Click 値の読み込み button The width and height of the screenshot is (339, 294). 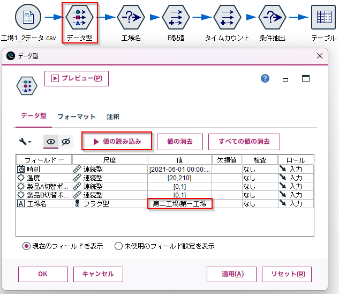coord(117,142)
